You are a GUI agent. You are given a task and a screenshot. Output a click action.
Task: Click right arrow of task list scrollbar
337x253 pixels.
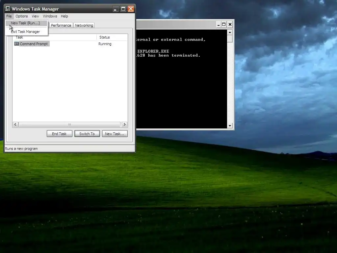click(124, 124)
